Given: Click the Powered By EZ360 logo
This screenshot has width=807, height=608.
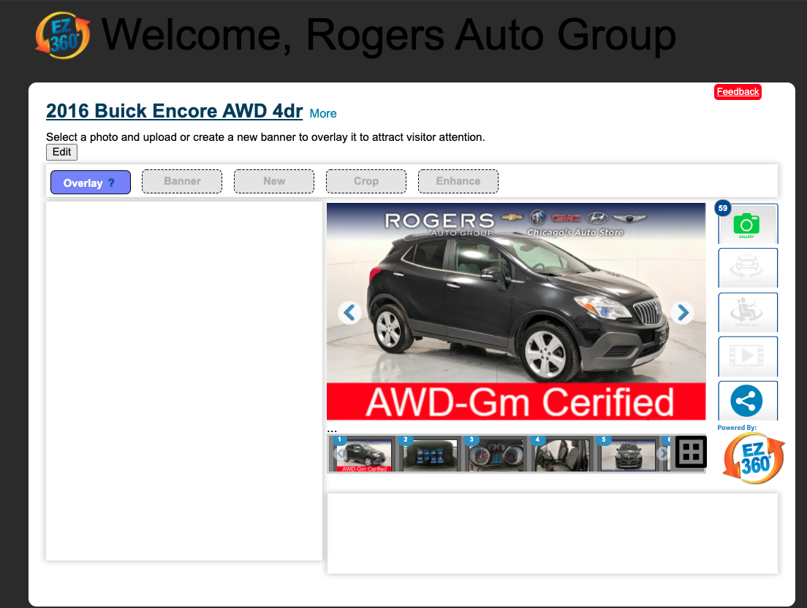Looking at the screenshot, I should pyautogui.click(x=753, y=459).
